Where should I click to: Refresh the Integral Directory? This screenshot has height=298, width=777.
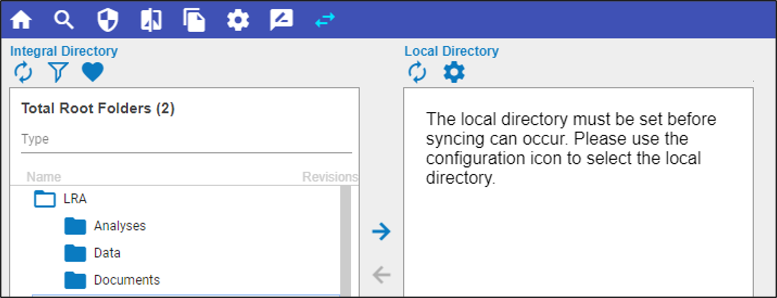pyautogui.click(x=23, y=72)
